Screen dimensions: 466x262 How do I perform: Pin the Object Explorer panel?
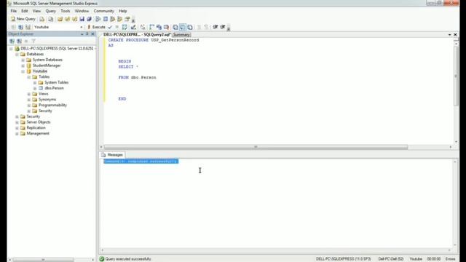click(x=87, y=34)
